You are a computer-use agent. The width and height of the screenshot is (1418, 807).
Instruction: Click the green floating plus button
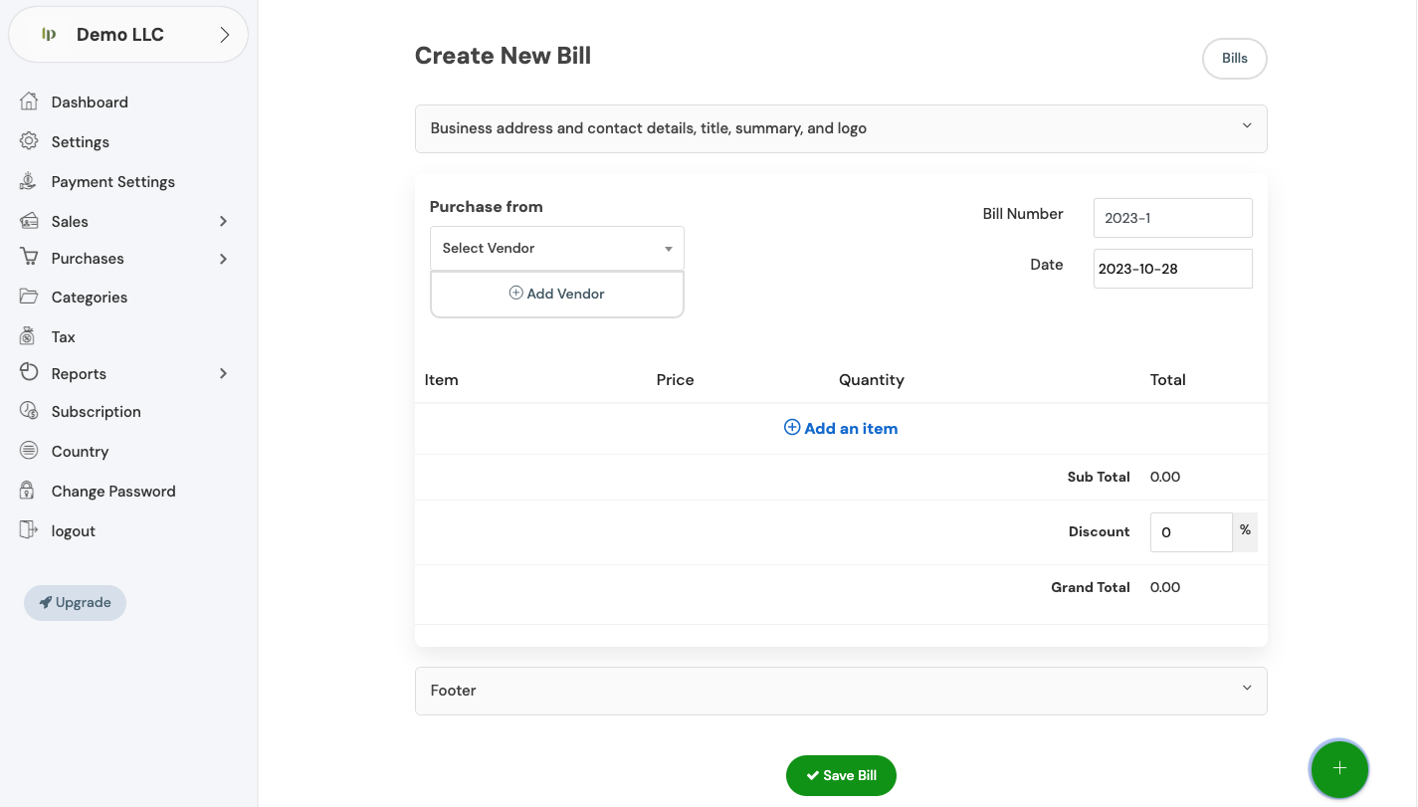[1339, 768]
